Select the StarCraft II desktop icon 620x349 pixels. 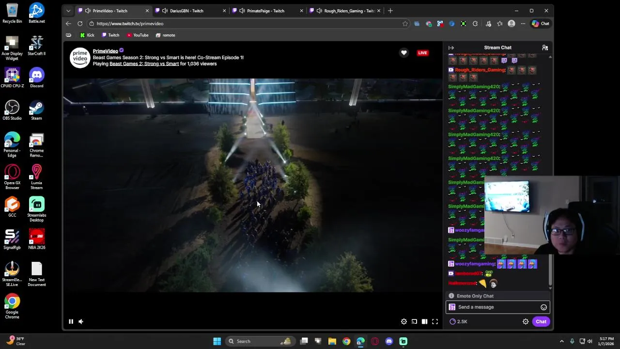click(x=37, y=46)
